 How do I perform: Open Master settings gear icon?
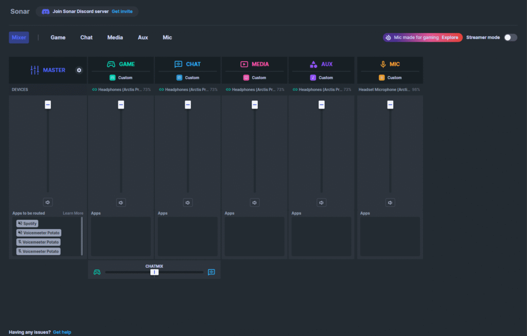[79, 70]
